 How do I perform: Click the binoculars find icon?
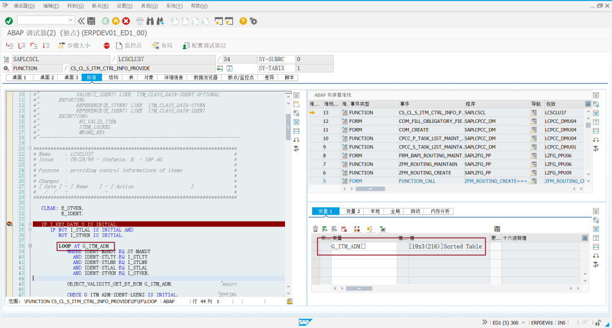point(150,21)
